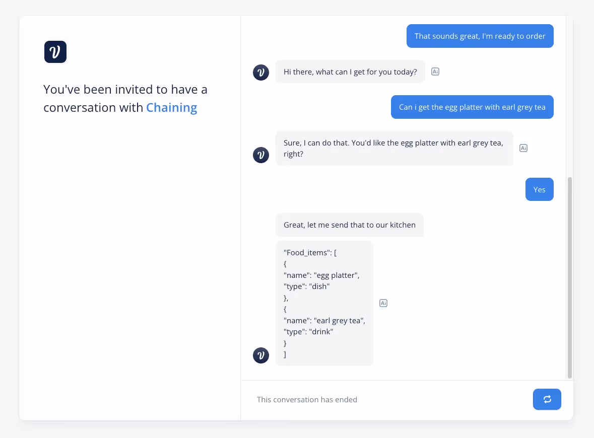
Task: Click the AI badge next to the Food_items JSON
Action: [x=383, y=303]
